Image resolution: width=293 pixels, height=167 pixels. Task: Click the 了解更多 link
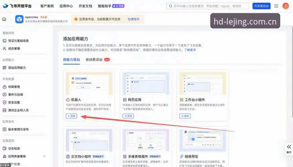click(190, 50)
